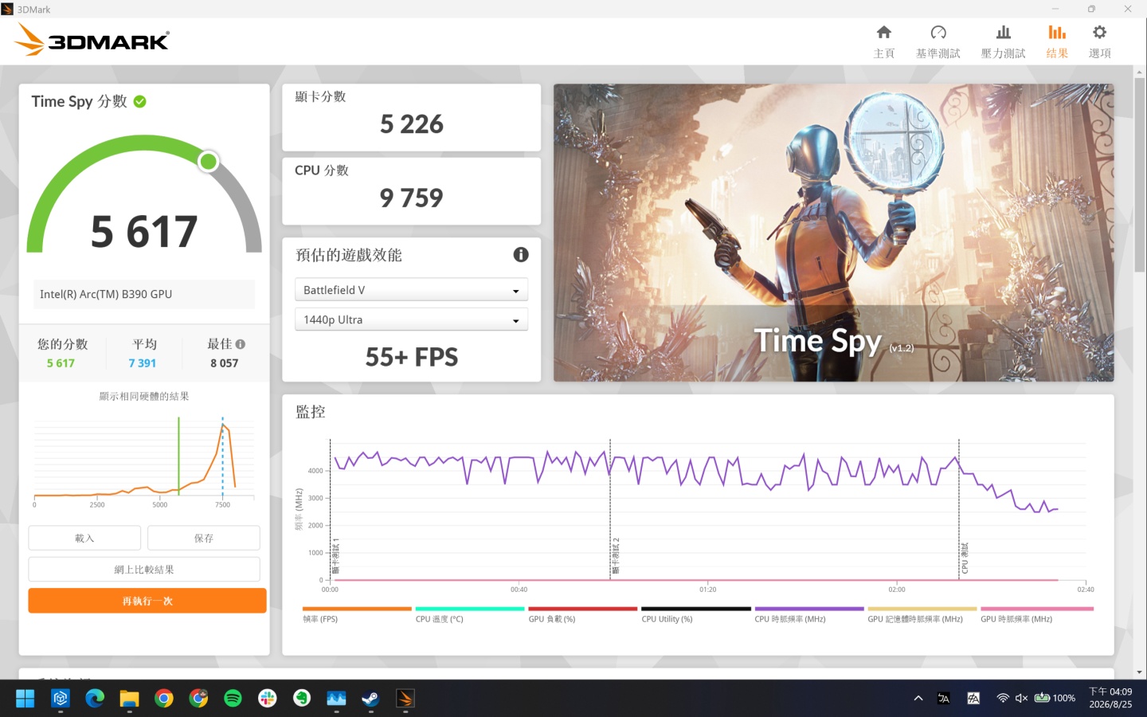Toggle the GPU 負載 (%) red legend
Screen dimensions: 1147x717
(583, 614)
